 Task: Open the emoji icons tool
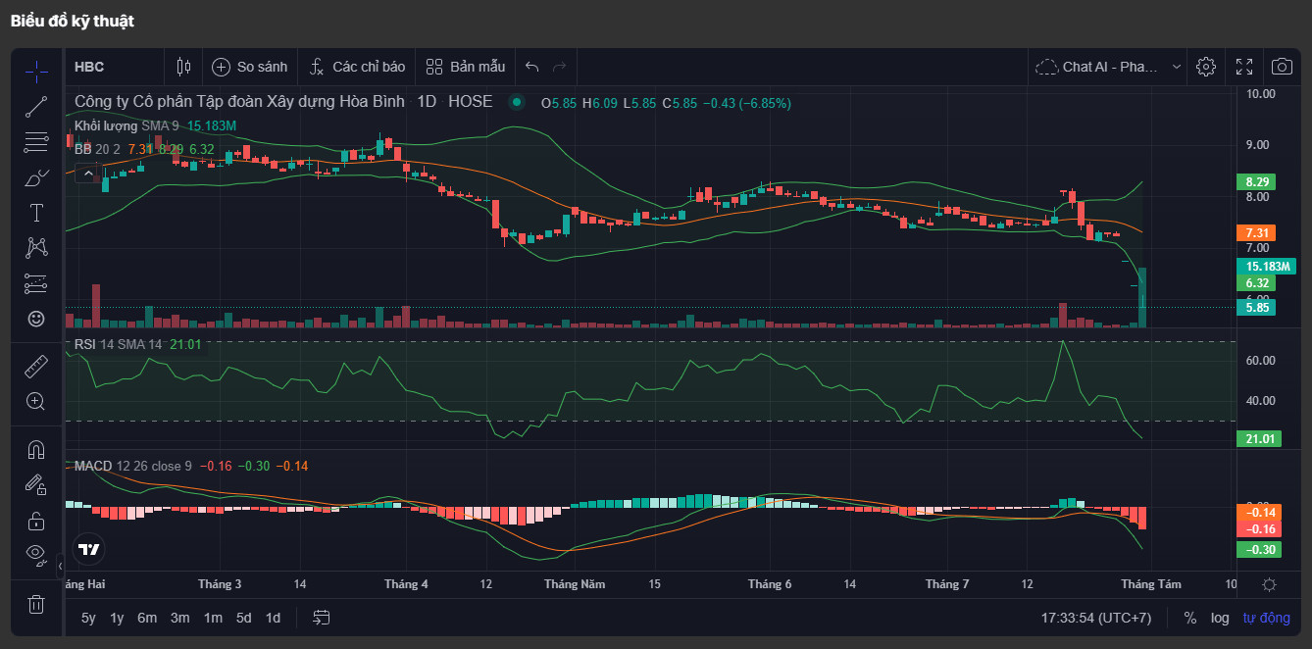36,319
